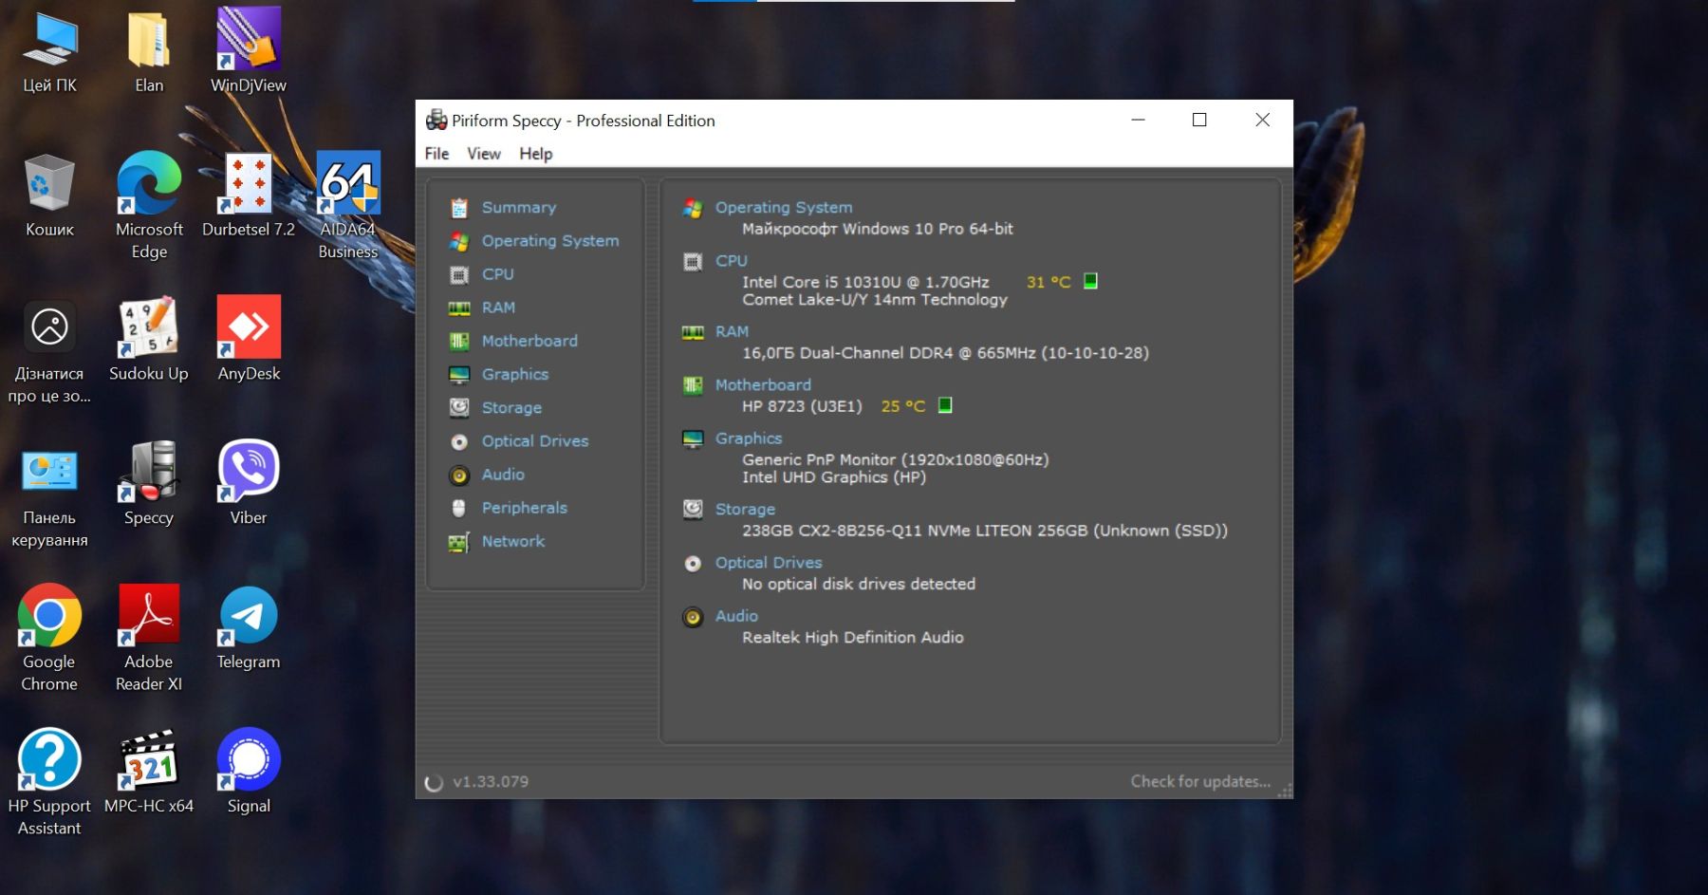The width and height of the screenshot is (1708, 895).
Task: Click the Optical Drives disc icon in sidebar
Action: click(x=459, y=442)
